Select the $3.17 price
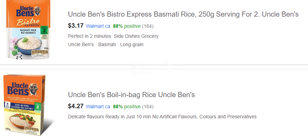The height and width of the screenshot is (136, 308). tap(76, 26)
